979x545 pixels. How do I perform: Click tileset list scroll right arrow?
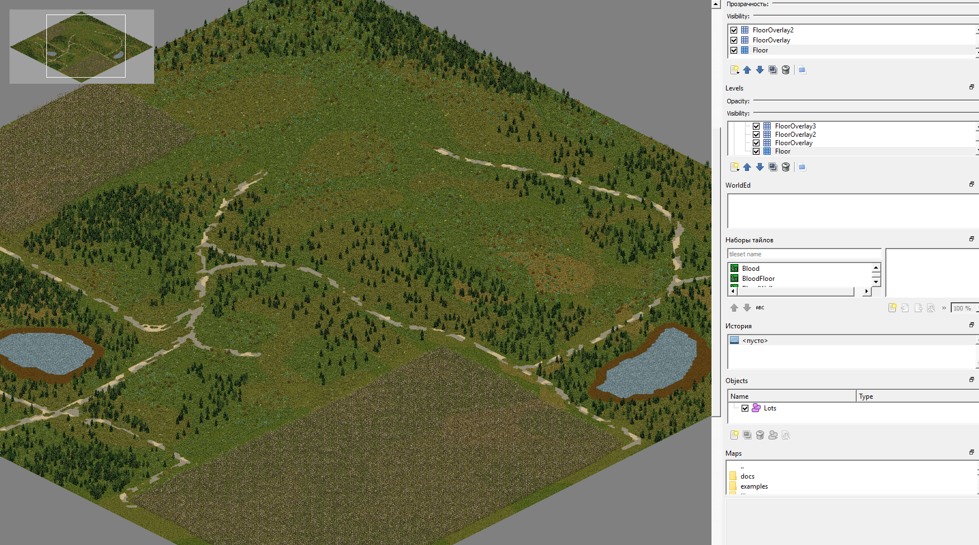click(x=866, y=291)
